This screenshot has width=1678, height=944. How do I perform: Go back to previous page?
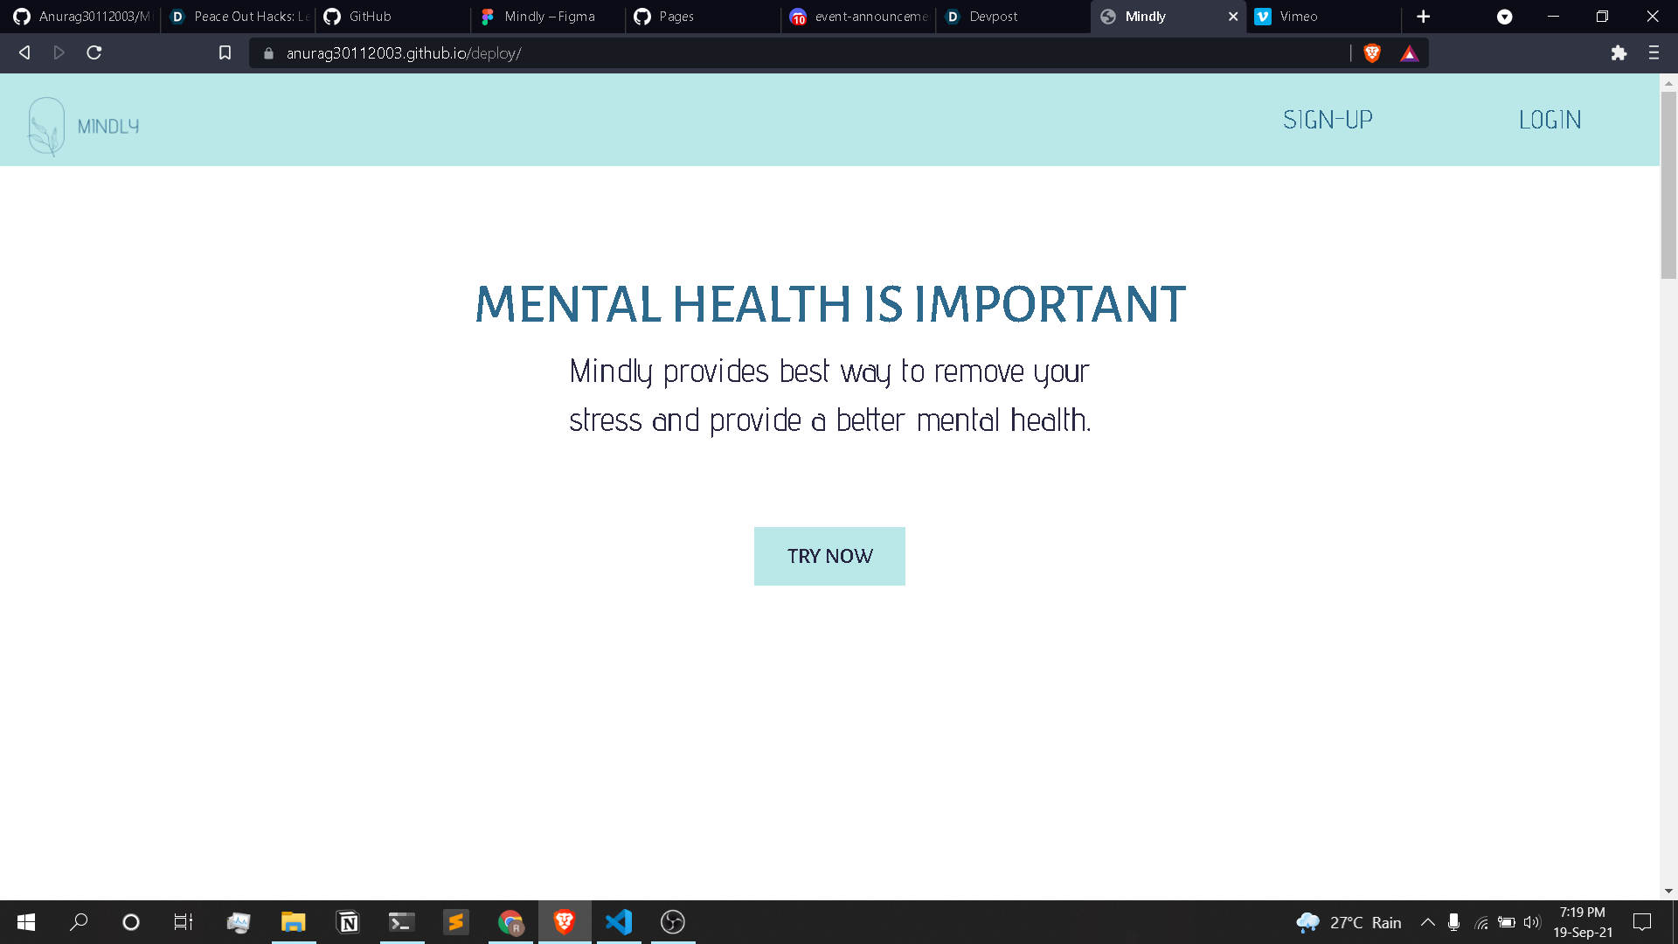point(24,53)
